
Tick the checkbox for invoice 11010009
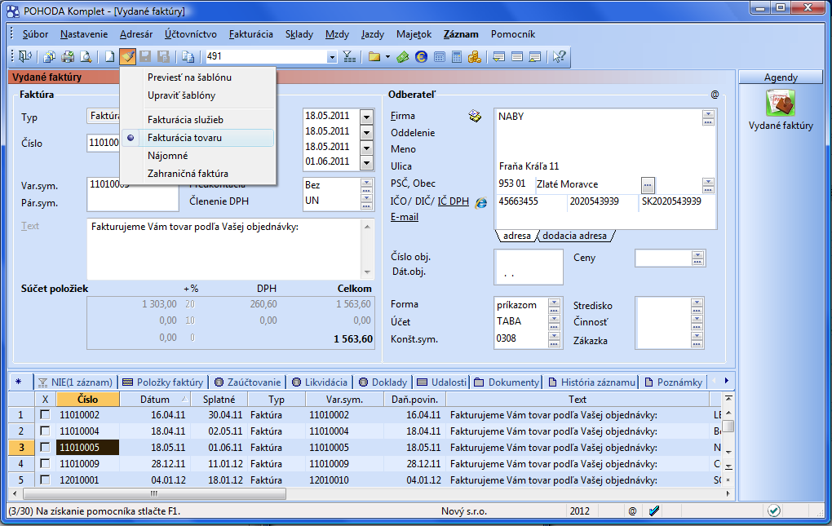(45, 463)
